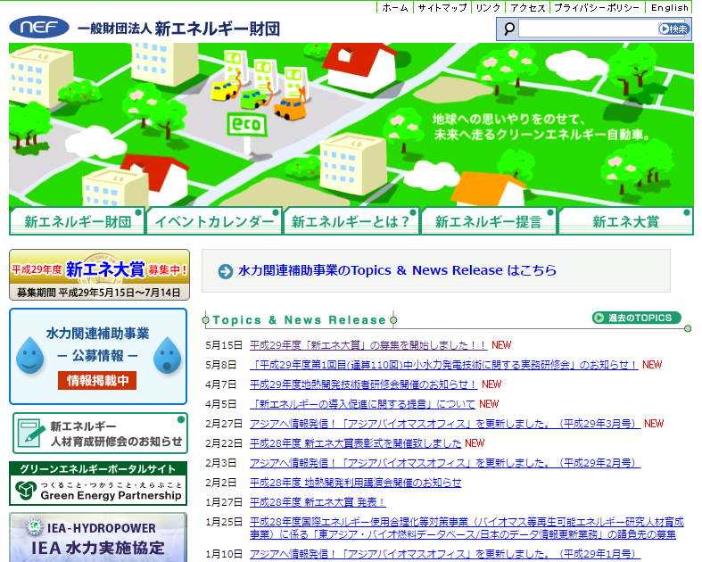Screen dimensions: 702x562
Task: Click the blue arrow icon beside 水力関連補助事業のTopics
Action: [225, 271]
